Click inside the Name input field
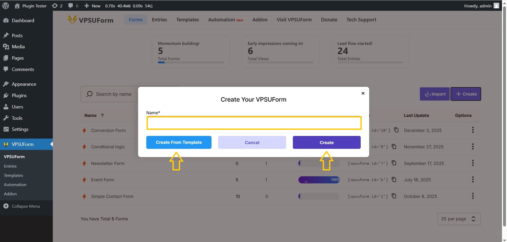The image size is (507, 242). 253,123
